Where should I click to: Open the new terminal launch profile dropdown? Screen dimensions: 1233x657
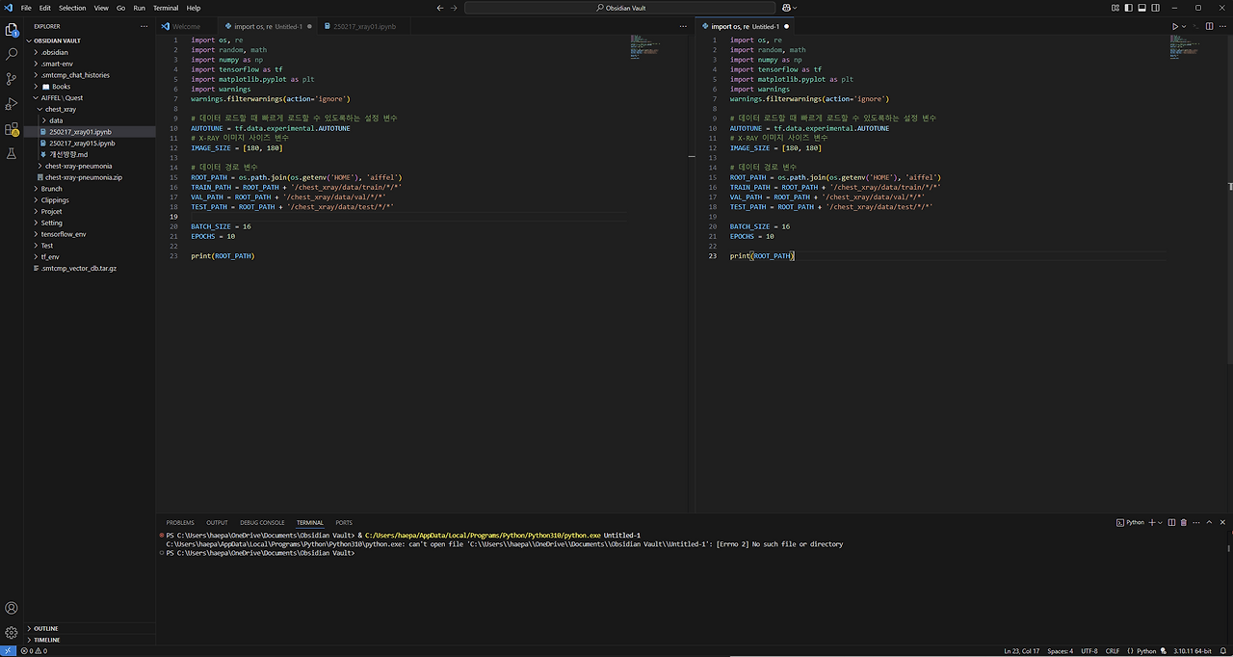tap(1160, 522)
